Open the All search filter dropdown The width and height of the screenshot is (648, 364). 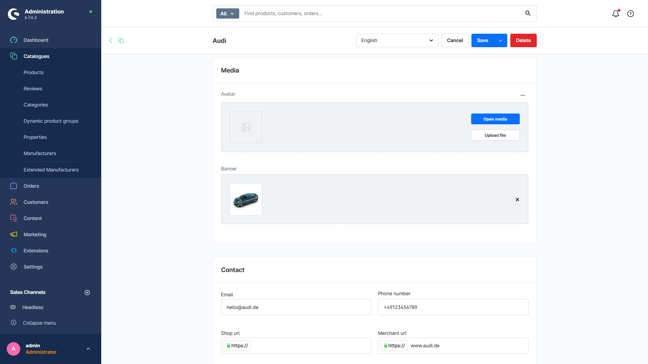coord(227,13)
